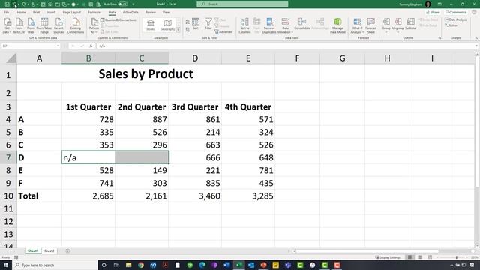Expand the Name Box dropdown

[58, 46]
